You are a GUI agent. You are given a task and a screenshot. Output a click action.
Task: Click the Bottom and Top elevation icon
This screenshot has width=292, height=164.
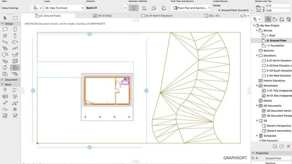coord(260,8)
